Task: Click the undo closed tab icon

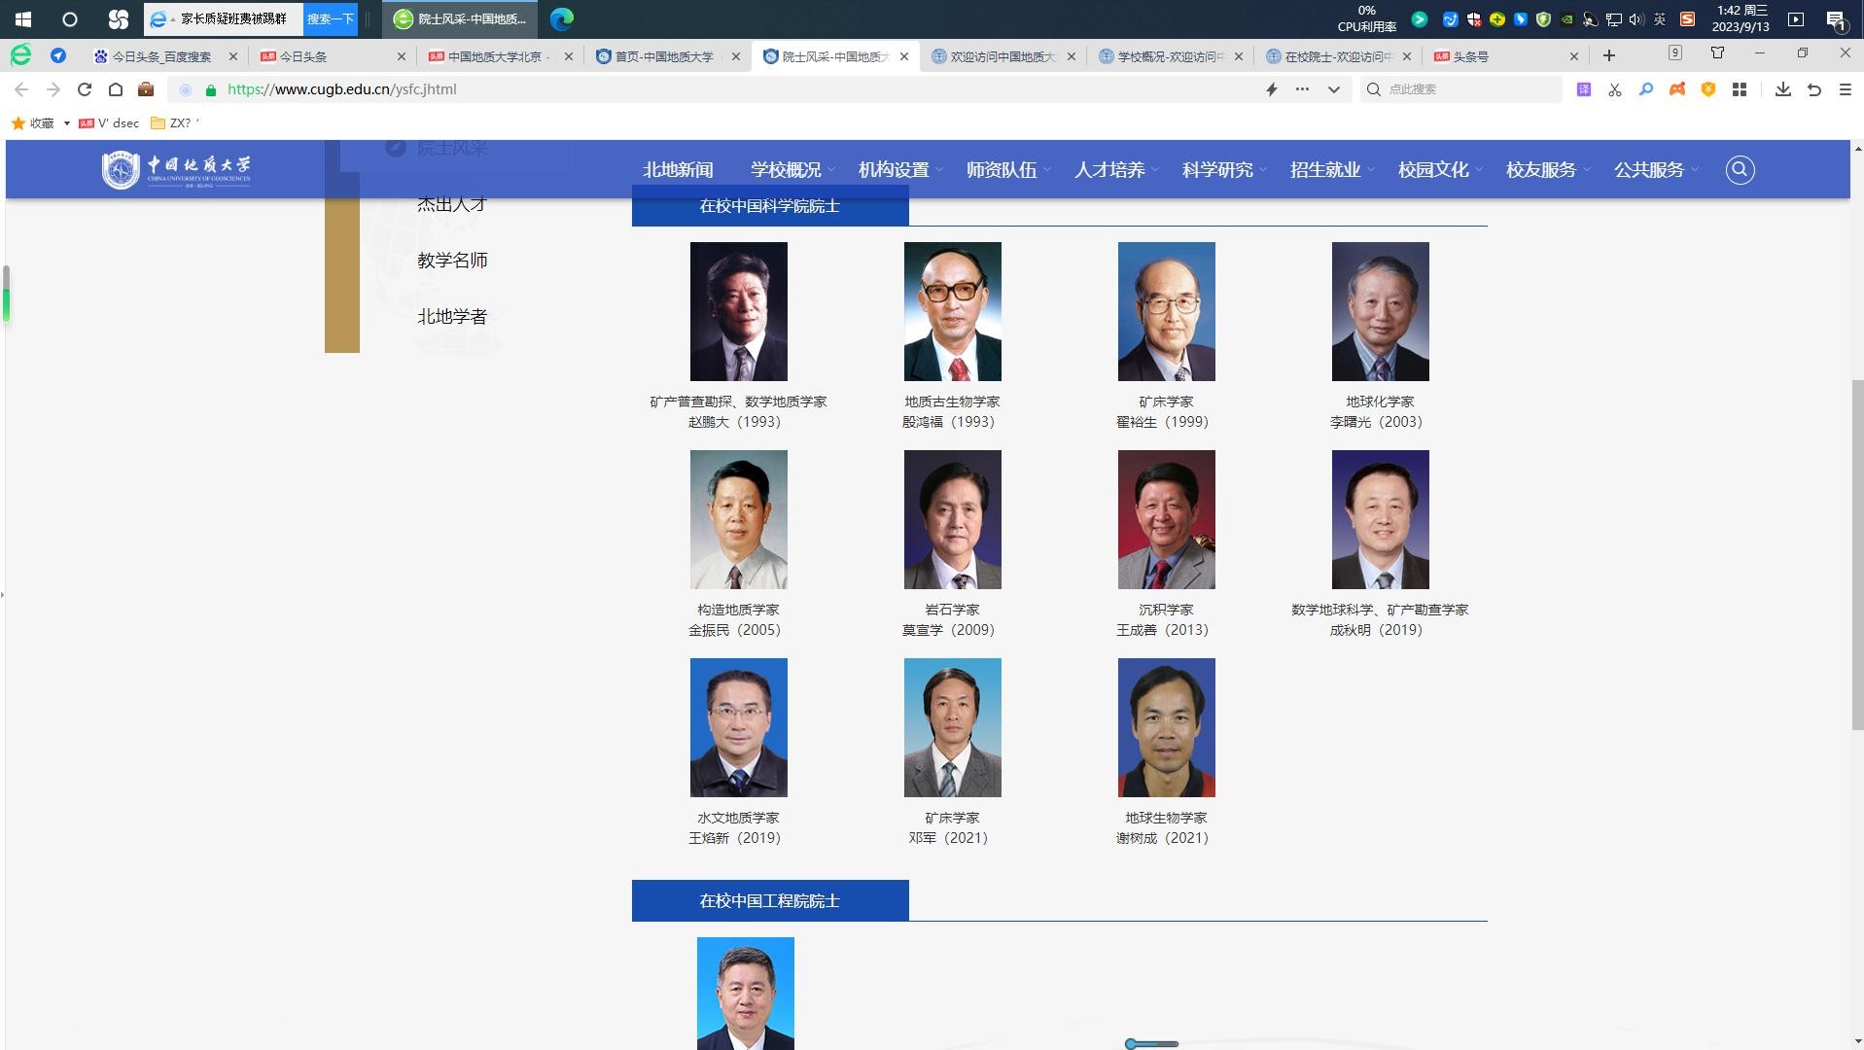Action: point(1813,89)
